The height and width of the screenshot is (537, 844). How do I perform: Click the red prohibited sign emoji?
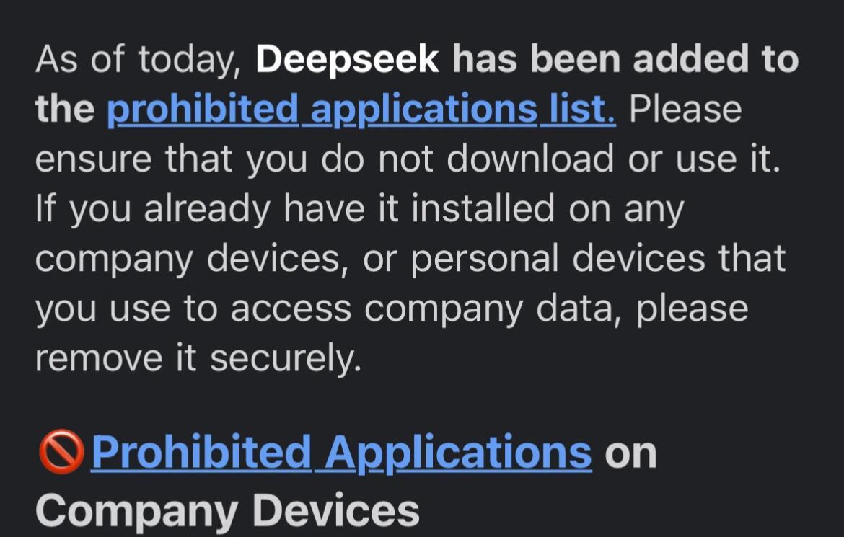click(61, 452)
